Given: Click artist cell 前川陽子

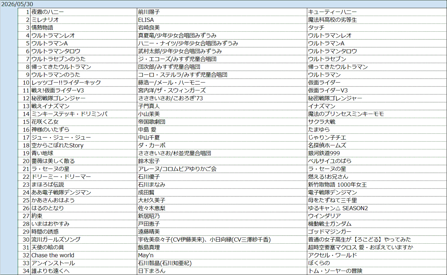Looking at the screenshot, I should pos(149,12).
